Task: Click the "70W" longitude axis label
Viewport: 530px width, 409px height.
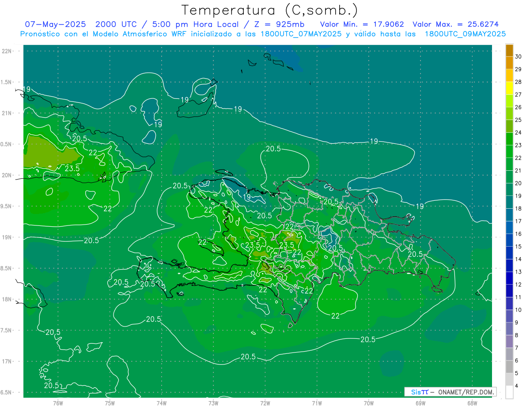Action: [369, 403]
